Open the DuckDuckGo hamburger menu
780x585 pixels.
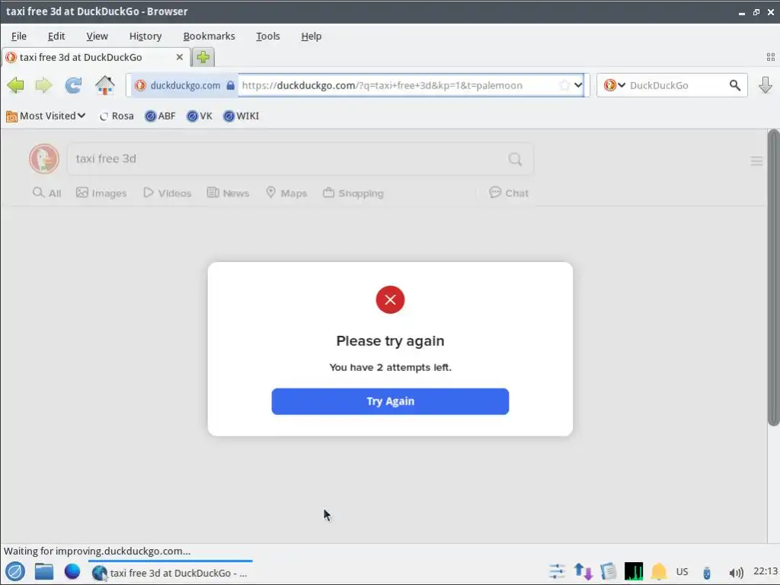(x=756, y=161)
